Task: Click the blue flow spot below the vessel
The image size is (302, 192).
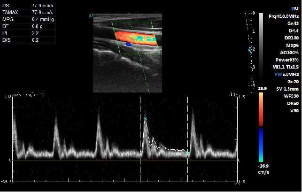Action: 129,44
